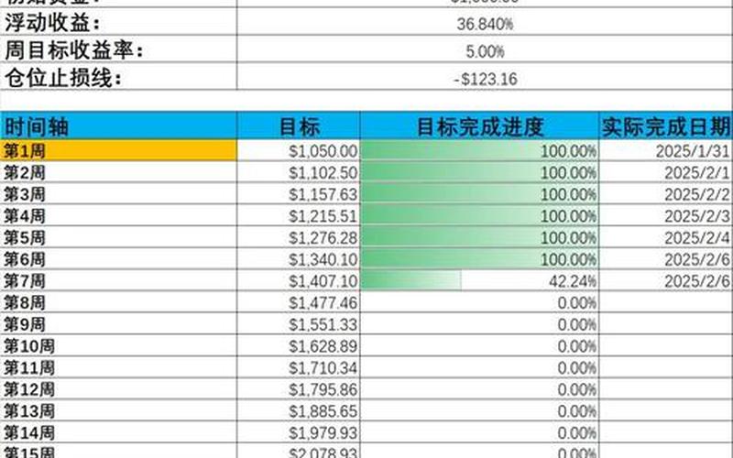Image resolution: width=733 pixels, height=458 pixels.
Task: Select the 第4周 row label
Action: pos(119,215)
